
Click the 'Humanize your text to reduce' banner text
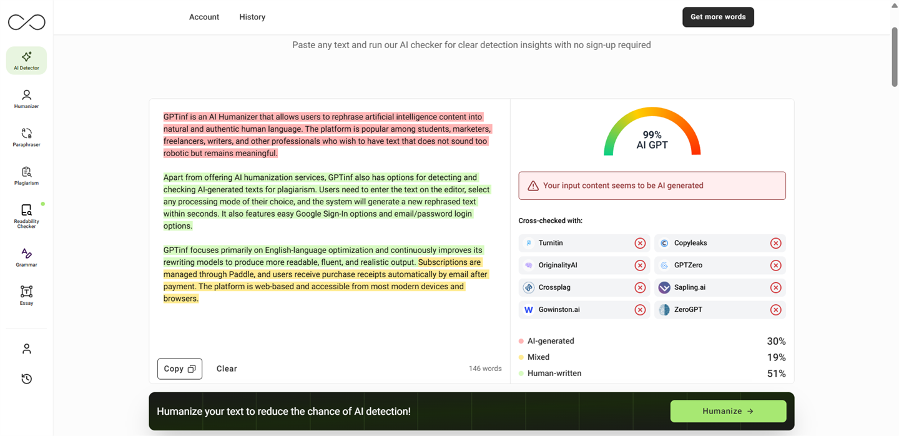(x=283, y=412)
